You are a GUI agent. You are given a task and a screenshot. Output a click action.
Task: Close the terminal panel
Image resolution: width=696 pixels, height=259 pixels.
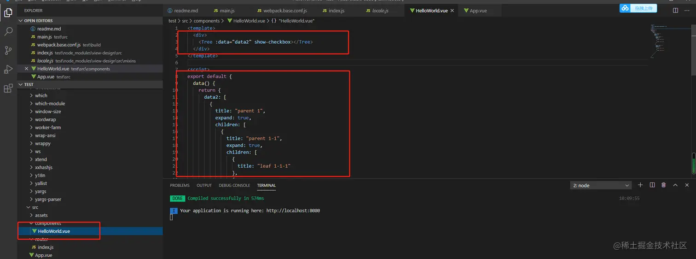(x=687, y=185)
